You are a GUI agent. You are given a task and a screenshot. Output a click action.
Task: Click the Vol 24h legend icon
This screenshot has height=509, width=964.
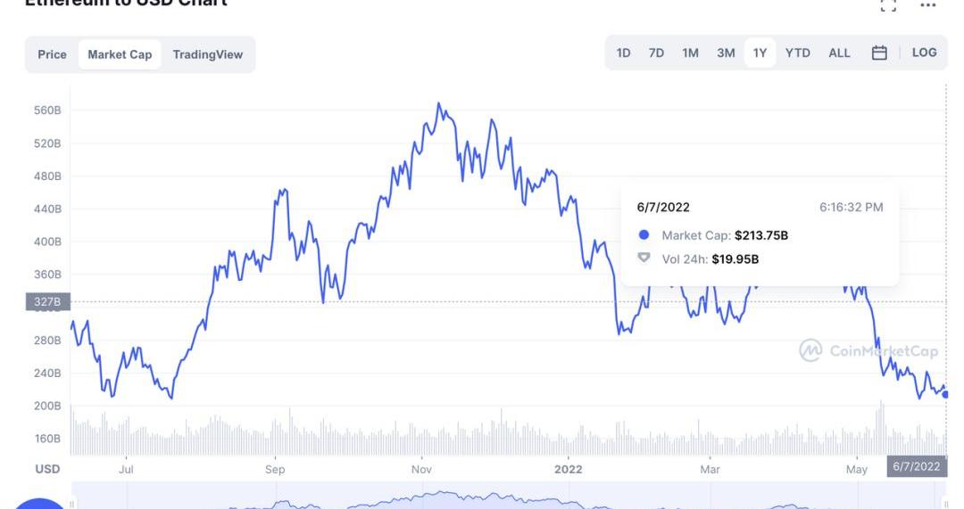coord(644,259)
